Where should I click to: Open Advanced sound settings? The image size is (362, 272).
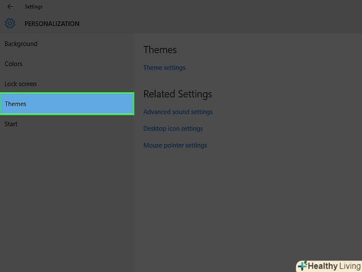[178, 112]
